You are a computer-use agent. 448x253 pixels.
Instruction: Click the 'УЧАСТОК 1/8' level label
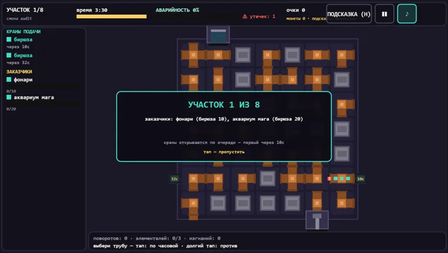pos(25,10)
